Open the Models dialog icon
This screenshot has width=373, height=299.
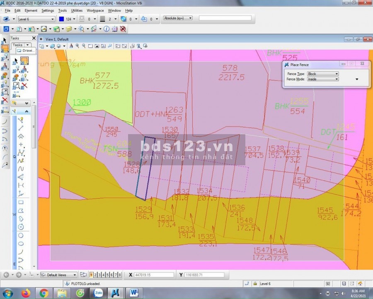pos(19,29)
